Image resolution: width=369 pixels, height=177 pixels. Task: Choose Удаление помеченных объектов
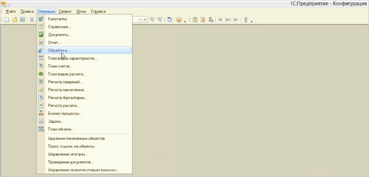coord(84,138)
